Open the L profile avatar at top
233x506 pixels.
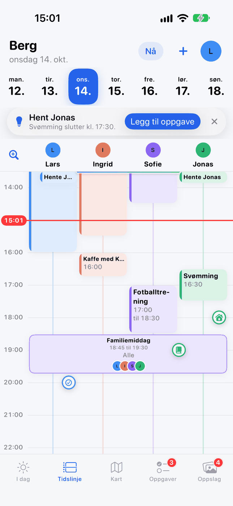tap(211, 51)
